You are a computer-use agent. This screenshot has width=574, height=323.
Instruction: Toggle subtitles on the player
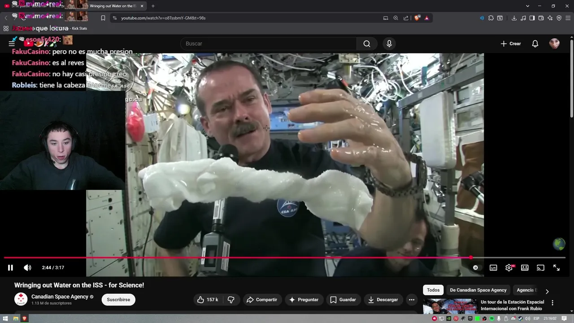[493, 268]
